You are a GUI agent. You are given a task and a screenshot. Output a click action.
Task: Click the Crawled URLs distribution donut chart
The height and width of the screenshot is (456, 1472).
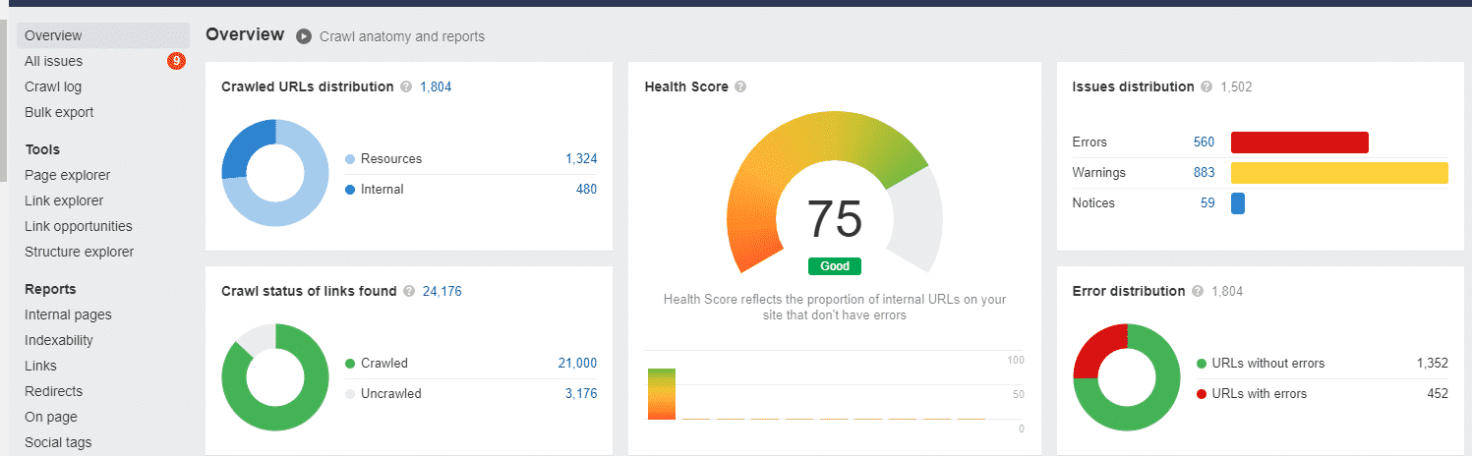(275, 173)
